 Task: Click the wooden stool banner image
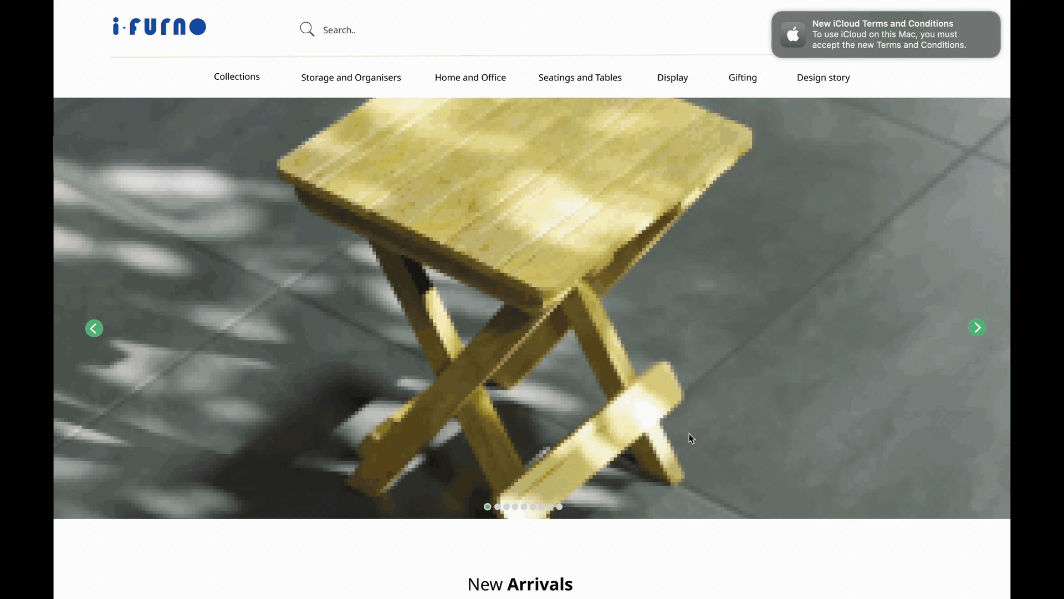532,308
